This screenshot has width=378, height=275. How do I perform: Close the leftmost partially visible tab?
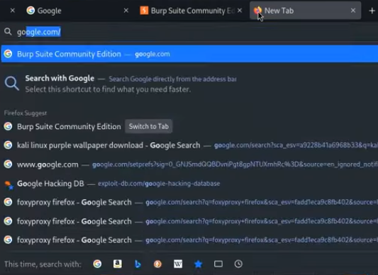(x=13, y=11)
